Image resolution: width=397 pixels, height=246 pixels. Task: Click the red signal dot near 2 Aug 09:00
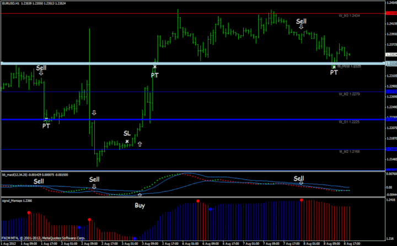point(89,220)
